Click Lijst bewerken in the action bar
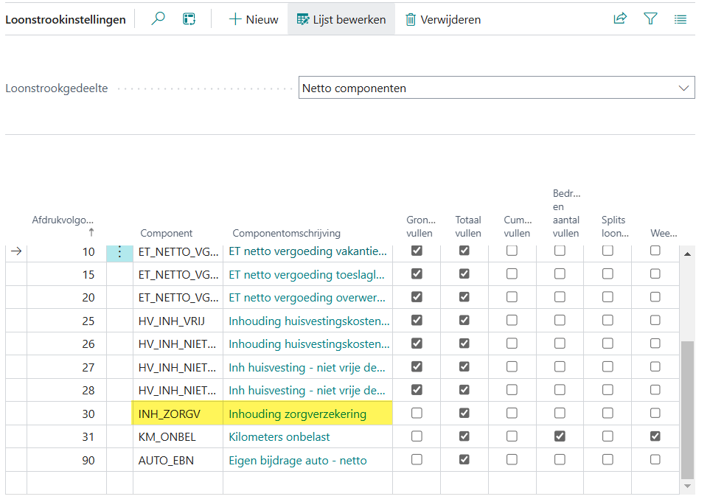The width and height of the screenshot is (710, 502). 341,19
